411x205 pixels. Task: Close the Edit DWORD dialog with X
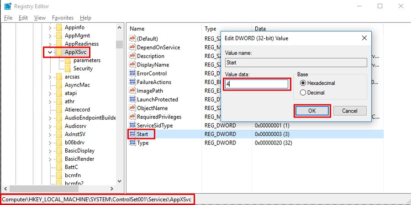point(364,38)
